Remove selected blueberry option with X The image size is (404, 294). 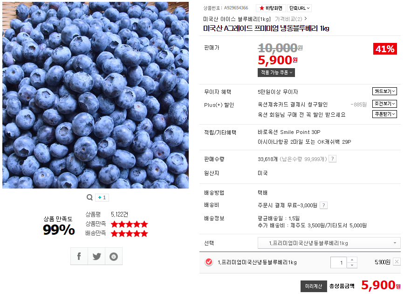pos(397,261)
